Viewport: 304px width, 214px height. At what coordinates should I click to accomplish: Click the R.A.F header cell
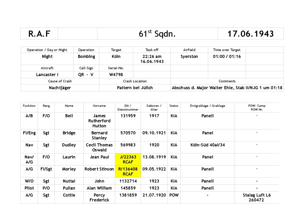click(39, 34)
